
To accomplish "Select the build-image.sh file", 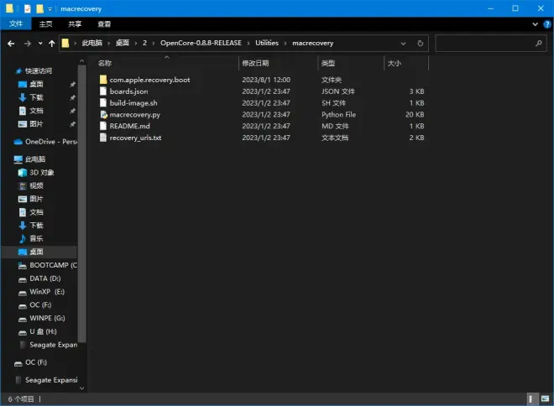I will pyautogui.click(x=133, y=103).
